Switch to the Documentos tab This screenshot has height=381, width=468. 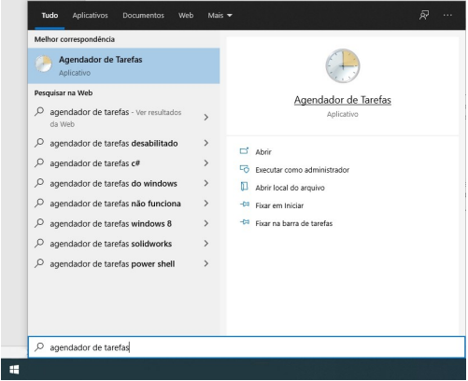coord(143,15)
